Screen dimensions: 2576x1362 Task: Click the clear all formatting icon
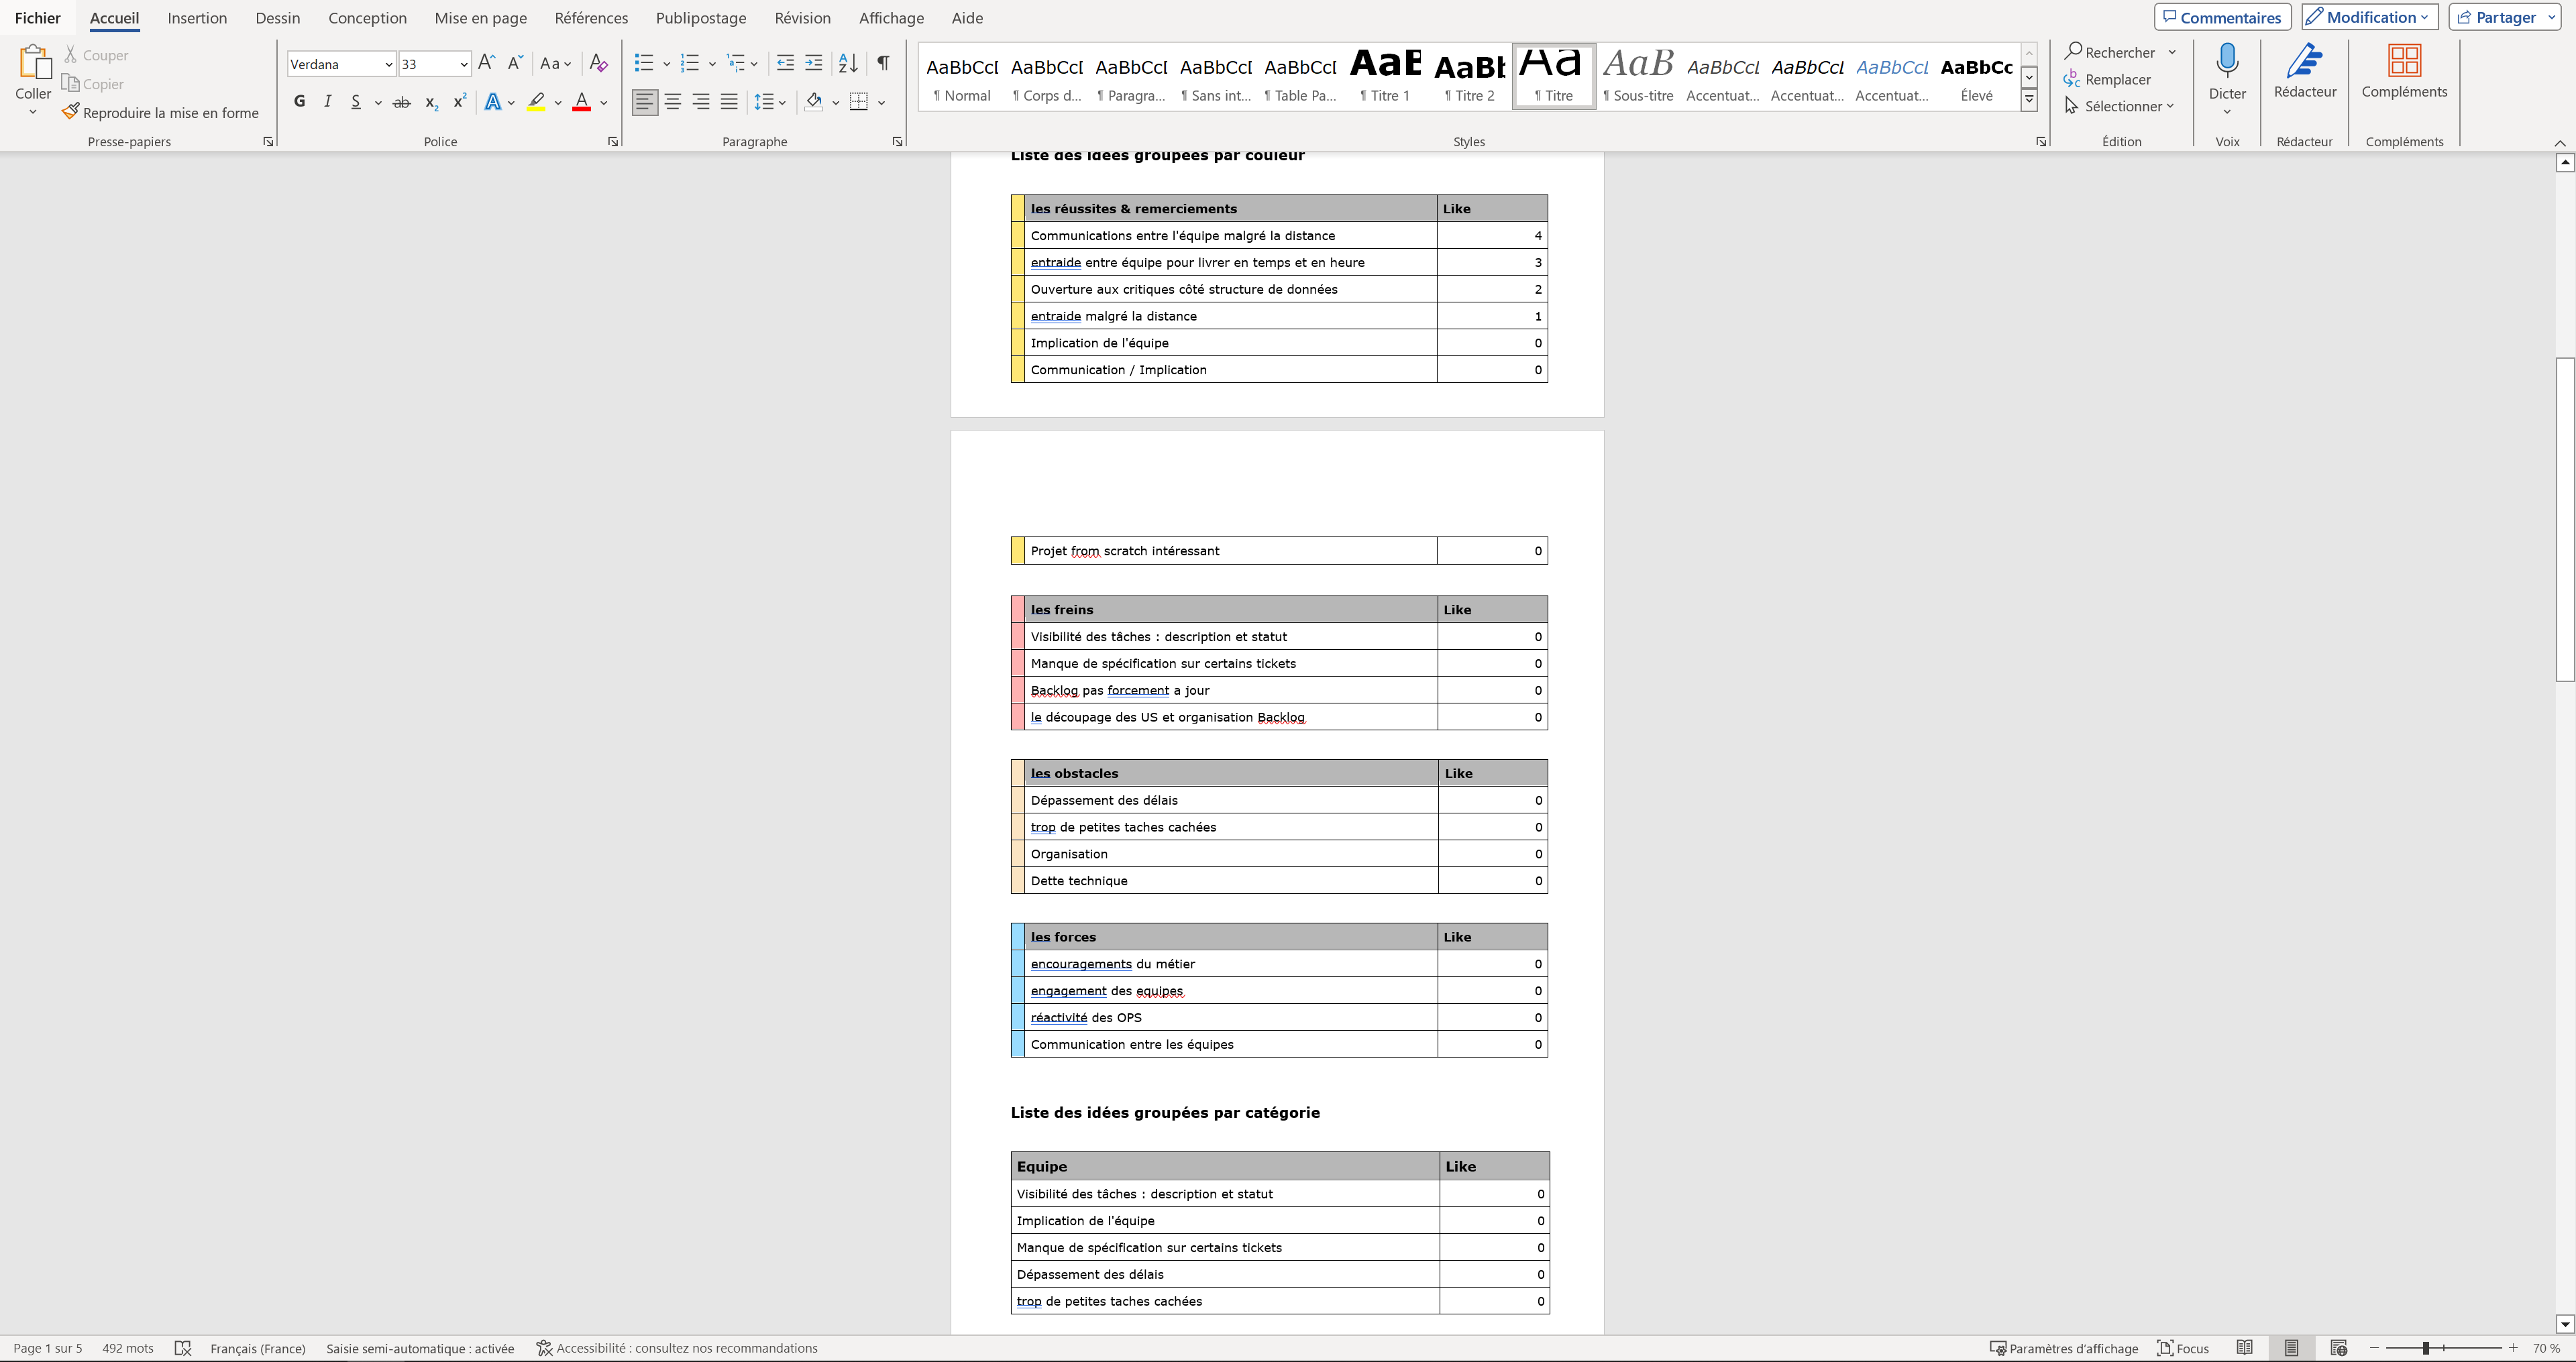click(x=598, y=63)
